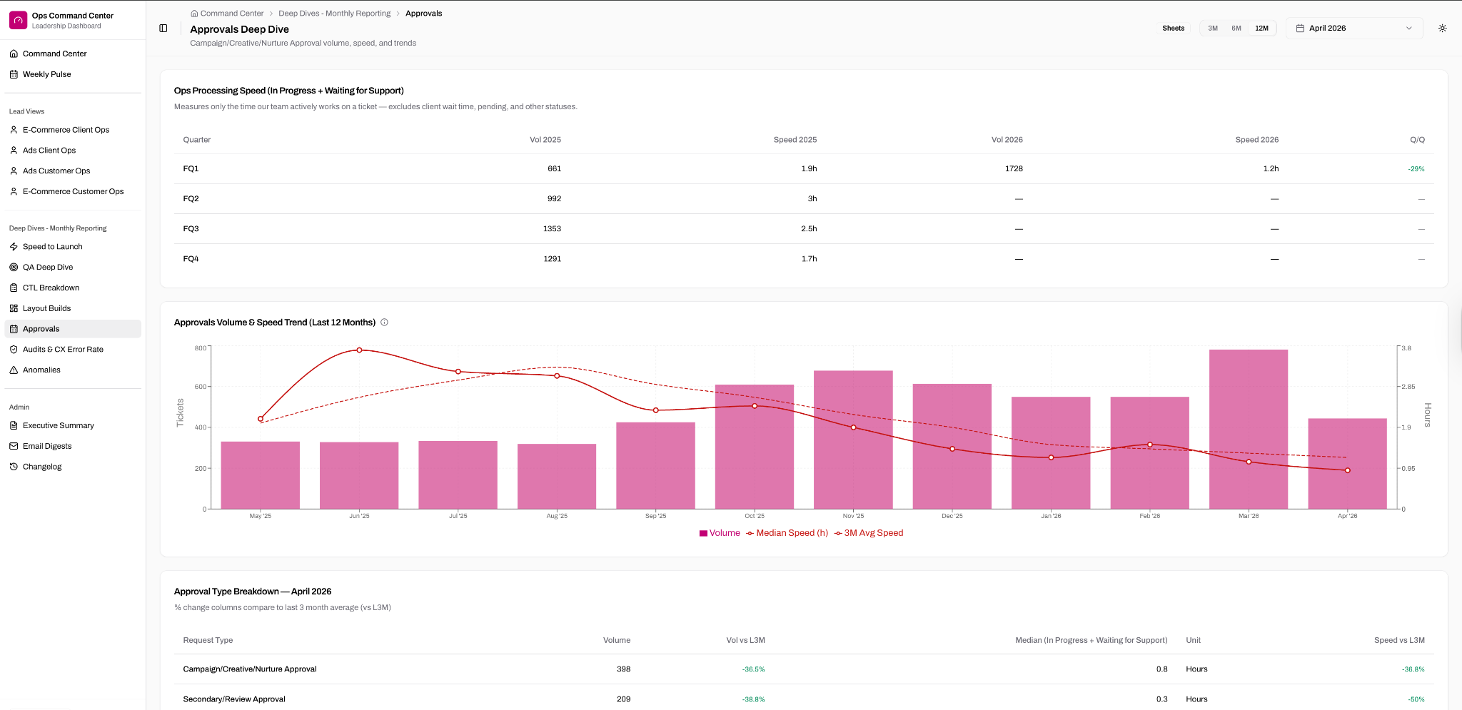Viewport: 1462px width, 710px height.
Task: Click Secondary/Review Approval row label
Action: click(x=234, y=699)
